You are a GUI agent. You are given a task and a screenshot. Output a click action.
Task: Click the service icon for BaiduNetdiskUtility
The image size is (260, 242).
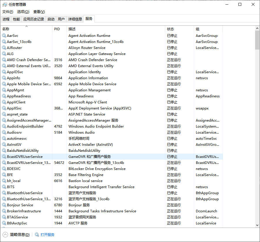4,151
